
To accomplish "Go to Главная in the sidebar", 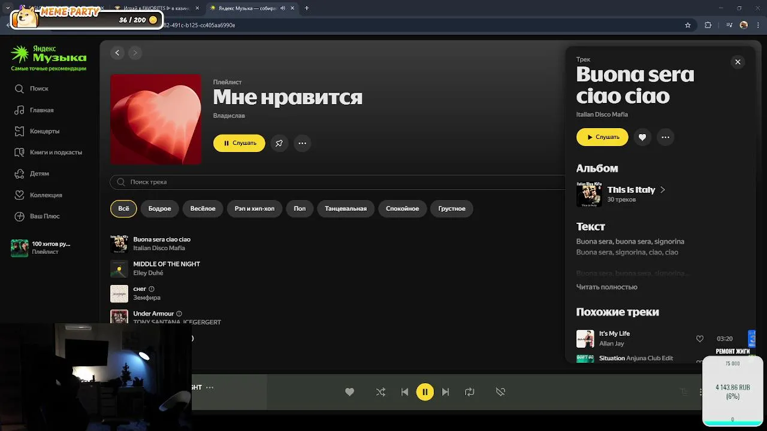I will [x=34, y=110].
